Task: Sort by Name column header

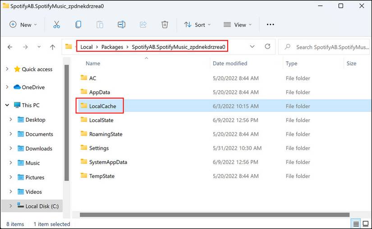Action: click(x=93, y=64)
